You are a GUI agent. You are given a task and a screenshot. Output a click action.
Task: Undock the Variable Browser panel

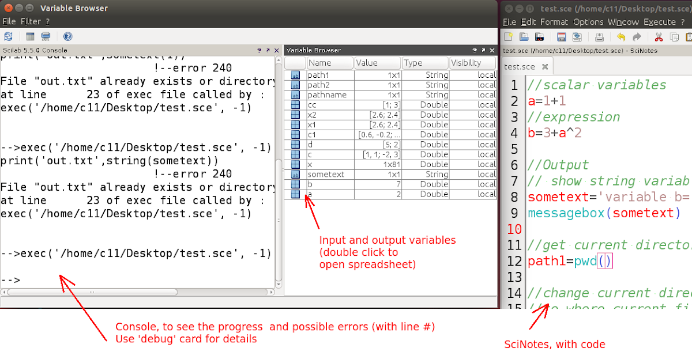[482, 50]
